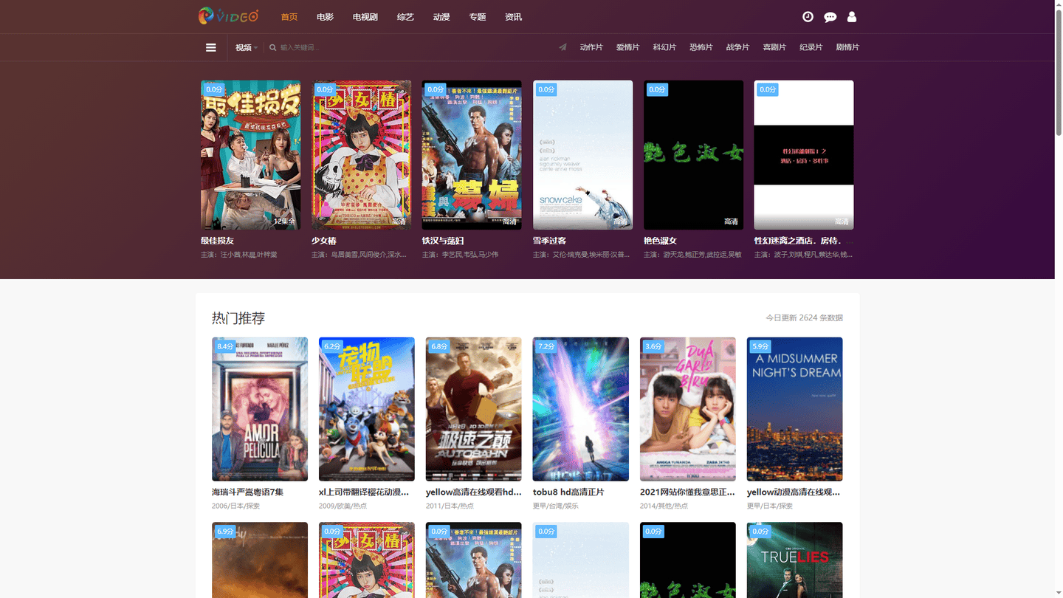Click the 热门推荐 section heading
Viewport: 1063px width, 598px height.
tap(238, 318)
